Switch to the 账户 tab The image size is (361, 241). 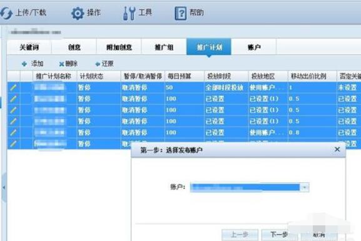(254, 47)
